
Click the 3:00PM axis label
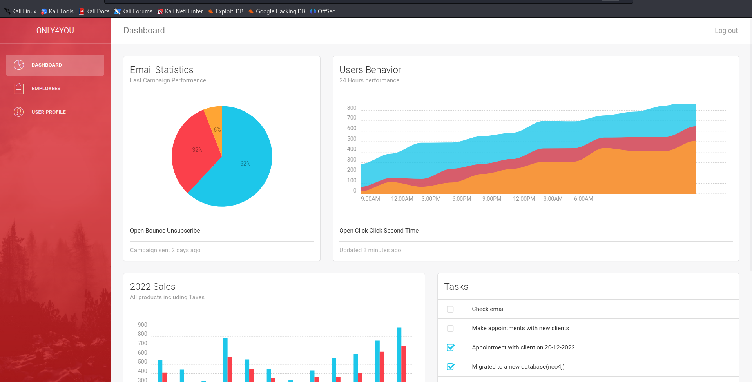click(431, 199)
